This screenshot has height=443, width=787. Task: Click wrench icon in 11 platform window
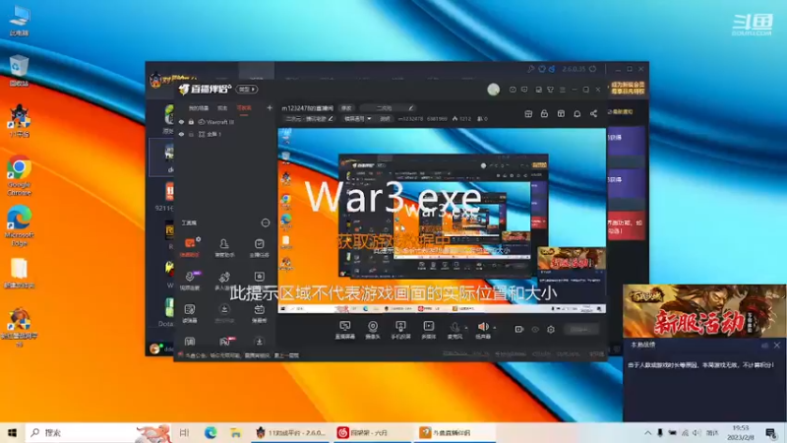530,69
